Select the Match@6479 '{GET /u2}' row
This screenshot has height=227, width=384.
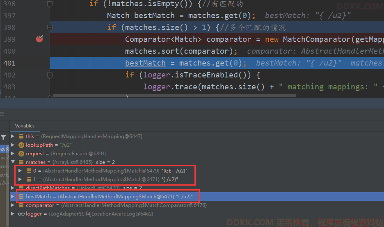pyautogui.click(x=197, y=171)
